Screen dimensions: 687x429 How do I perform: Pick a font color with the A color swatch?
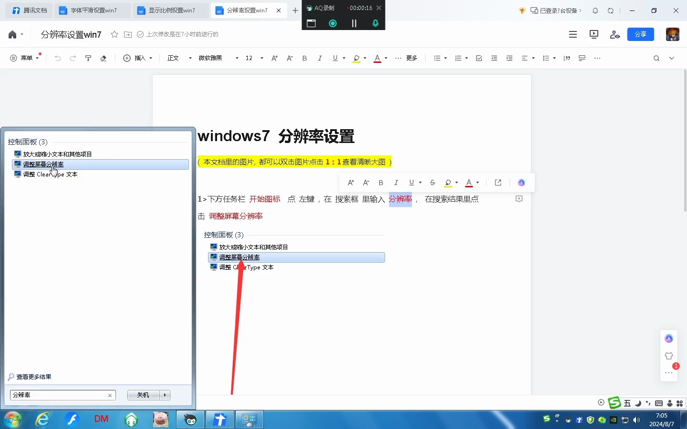[377, 58]
